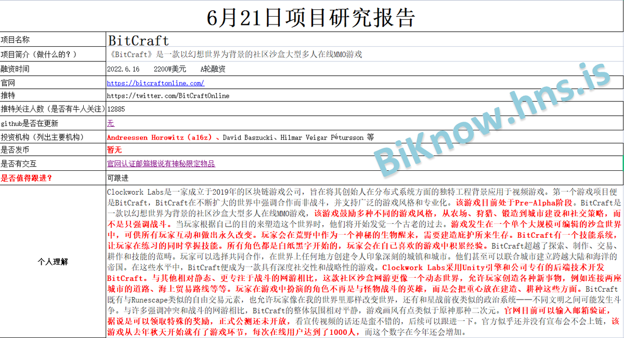This screenshot has height=338, width=624.
Task: Select the 投资机构 label cell
Action: click(x=53, y=138)
